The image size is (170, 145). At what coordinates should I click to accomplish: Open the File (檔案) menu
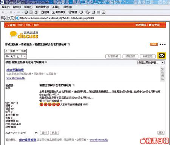[x=6, y=7]
